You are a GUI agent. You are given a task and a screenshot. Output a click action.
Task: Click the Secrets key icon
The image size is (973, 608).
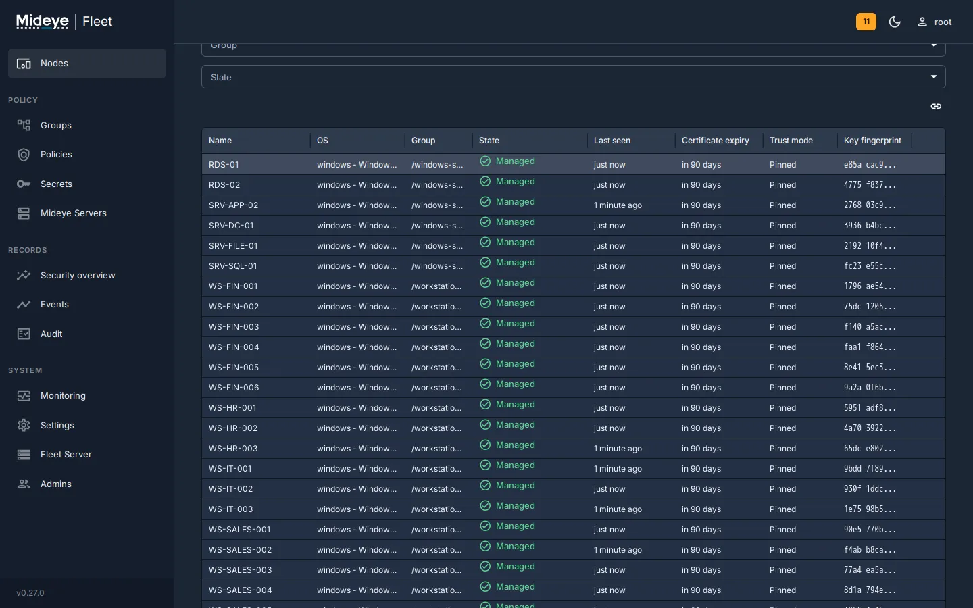tap(24, 184)
